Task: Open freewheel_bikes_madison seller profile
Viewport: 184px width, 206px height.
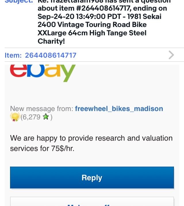Action: tap(119, 109)
